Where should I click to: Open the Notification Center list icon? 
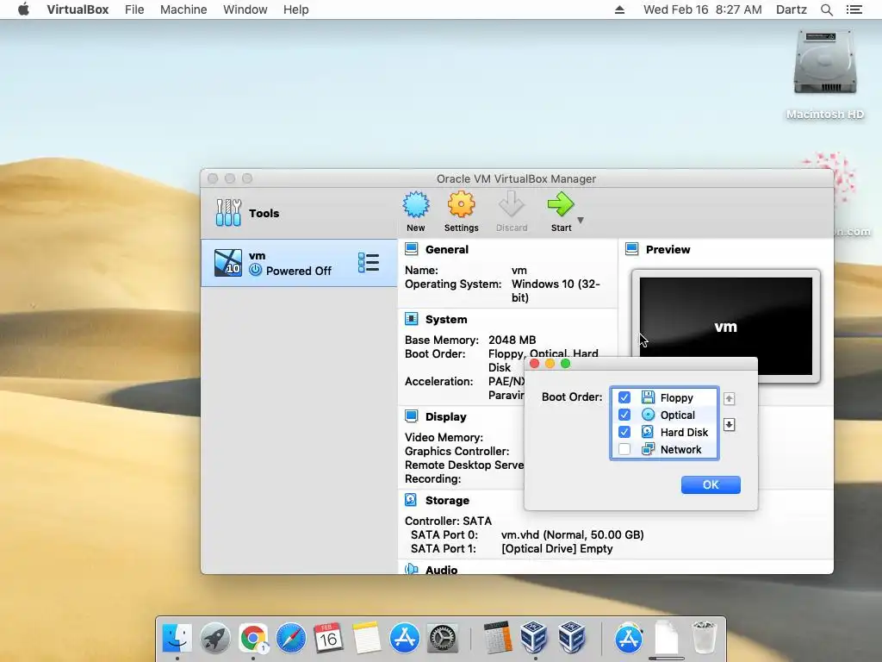854,9
